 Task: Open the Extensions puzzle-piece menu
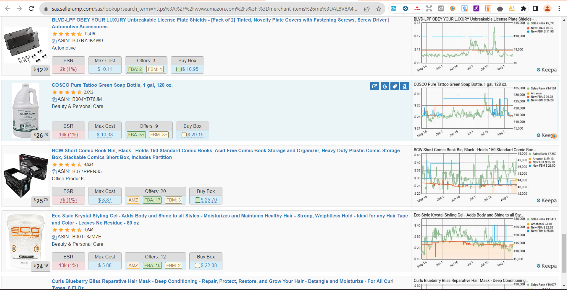click(524, 9)
